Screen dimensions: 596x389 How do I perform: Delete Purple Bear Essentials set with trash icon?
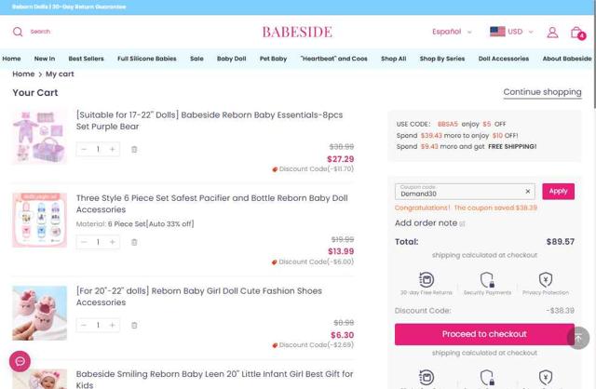134,149
